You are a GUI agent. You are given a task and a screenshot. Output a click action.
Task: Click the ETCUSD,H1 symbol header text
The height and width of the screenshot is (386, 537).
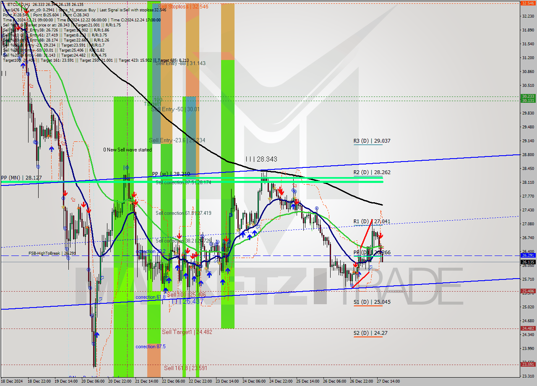(18, 4)
